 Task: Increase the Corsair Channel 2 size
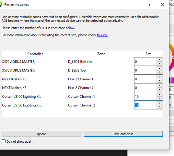pos(159,103)
